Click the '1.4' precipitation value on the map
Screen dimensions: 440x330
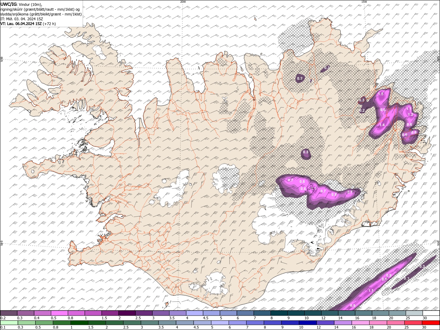click(x=382, y=125)
